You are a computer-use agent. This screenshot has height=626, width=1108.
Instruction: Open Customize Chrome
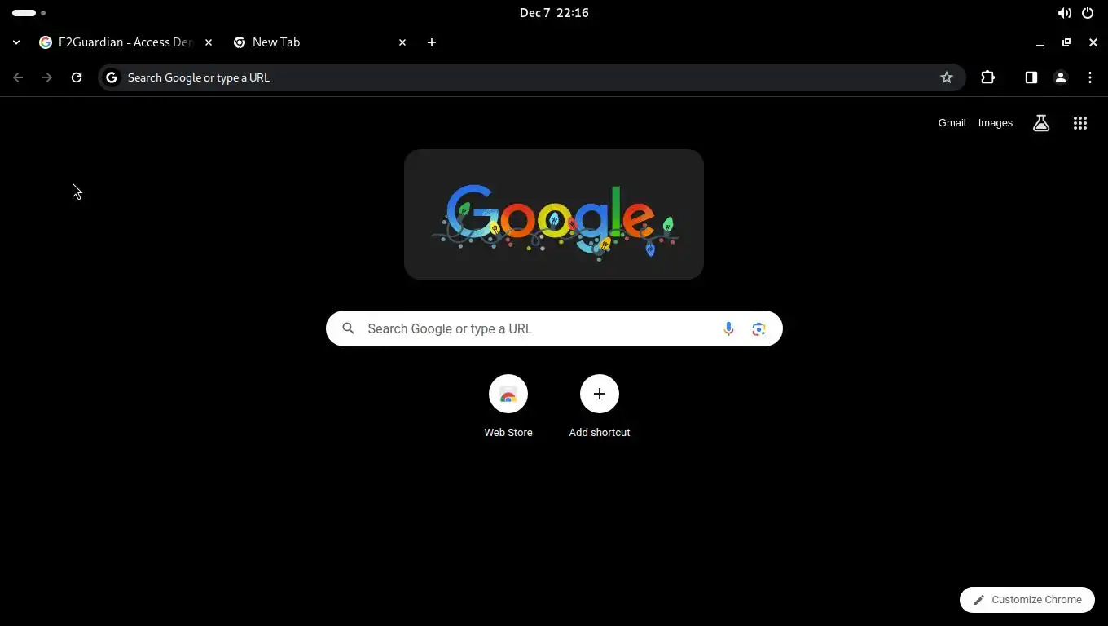click(x=1027, y=599)
